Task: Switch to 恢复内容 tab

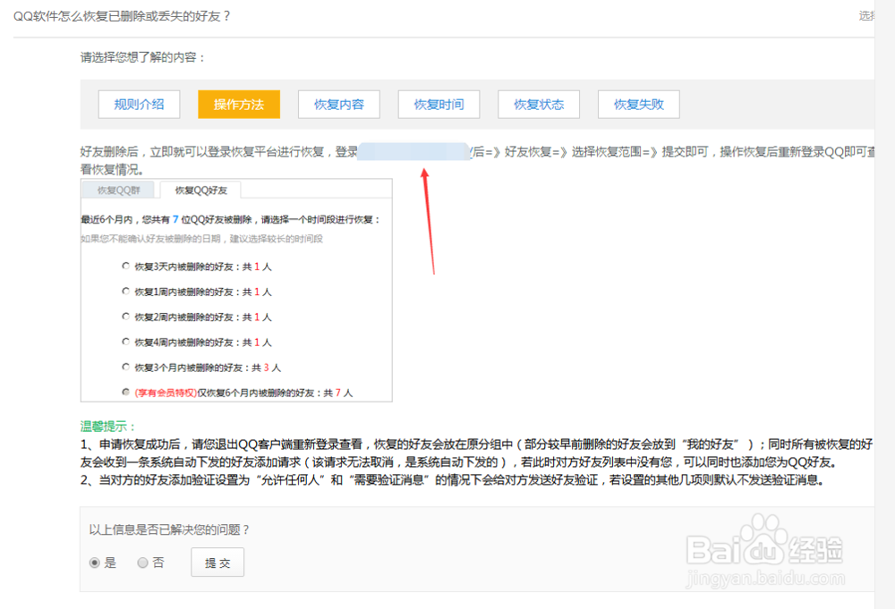Action: coord(338,105)
